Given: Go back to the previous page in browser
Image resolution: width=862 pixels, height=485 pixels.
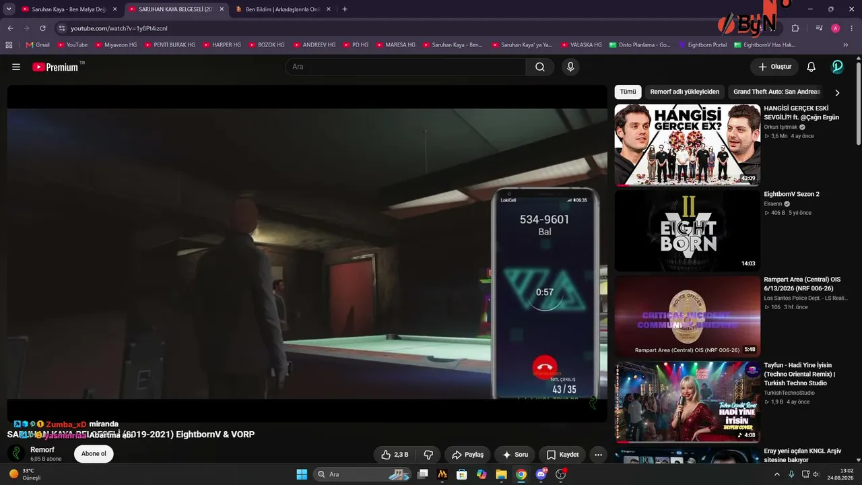Looking at the screenshot, I should click(10, 28).
